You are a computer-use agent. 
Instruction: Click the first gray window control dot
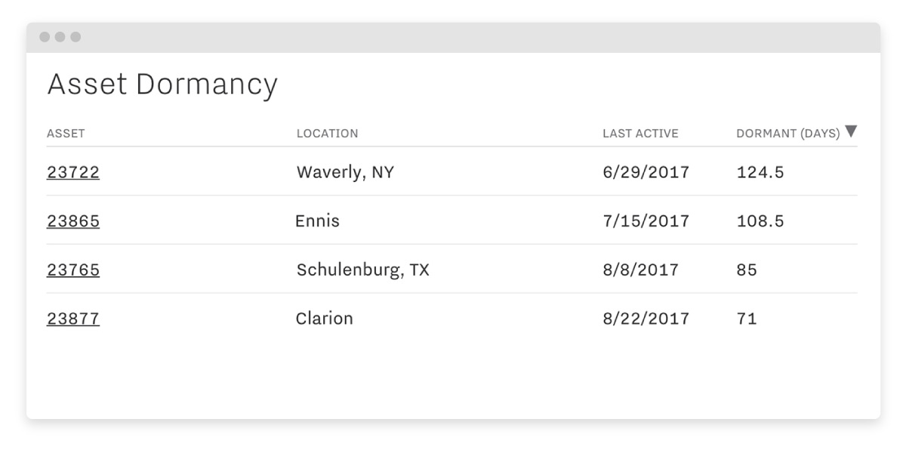pyautogui.click(x=45, y=37)
